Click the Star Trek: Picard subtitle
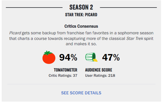This screenshot has height=103, width=163. coord(81,15)
